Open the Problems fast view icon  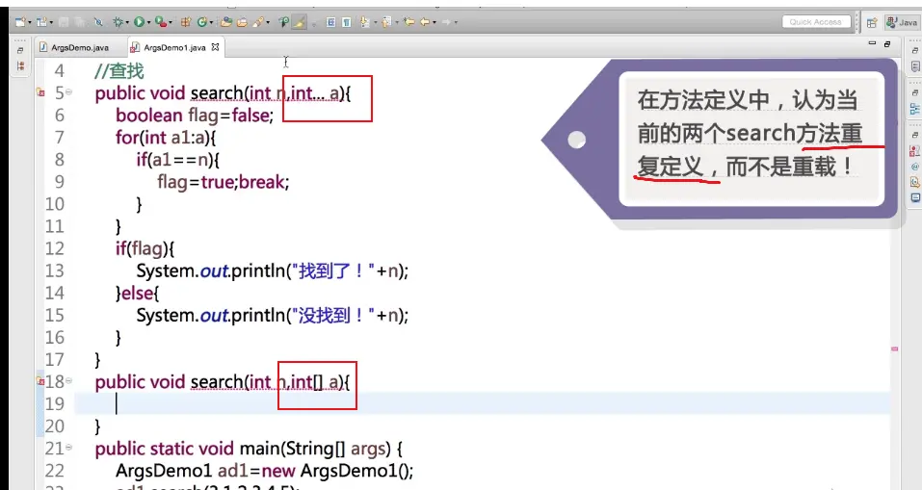[915, 151]
